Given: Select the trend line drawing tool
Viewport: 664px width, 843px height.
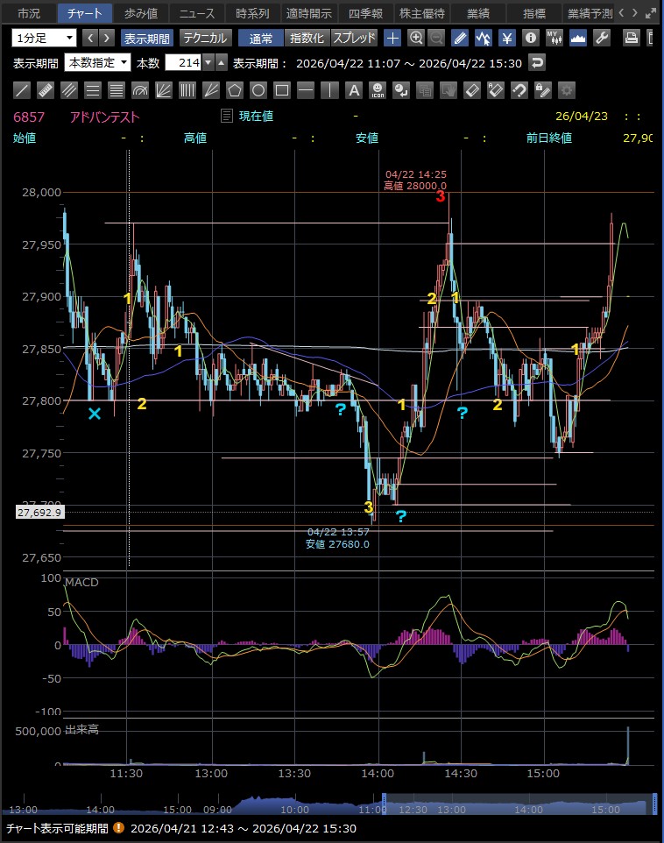Looking at the screenshot, I should click(23, 90).
